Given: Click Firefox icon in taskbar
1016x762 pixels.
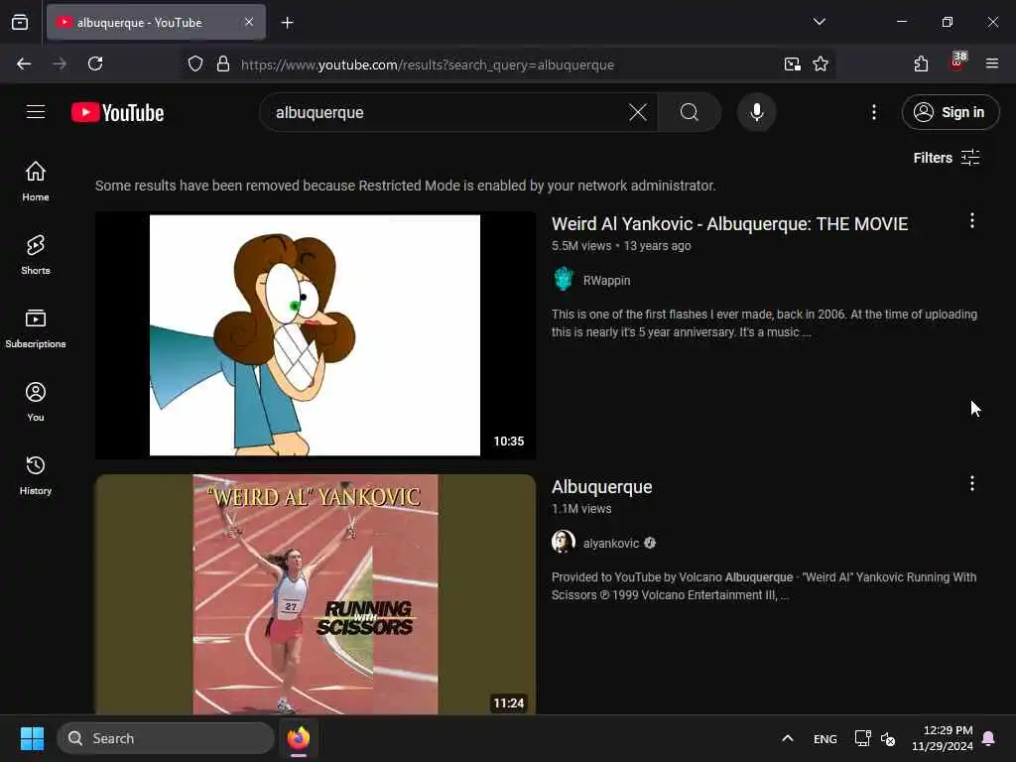Looking at the screenshot, I should click(299, 738).
